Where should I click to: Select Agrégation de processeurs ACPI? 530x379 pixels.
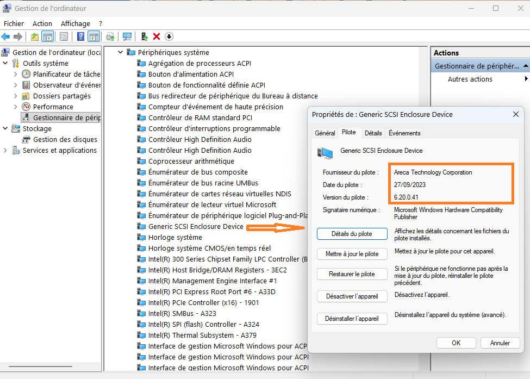[x=199, y=63]
